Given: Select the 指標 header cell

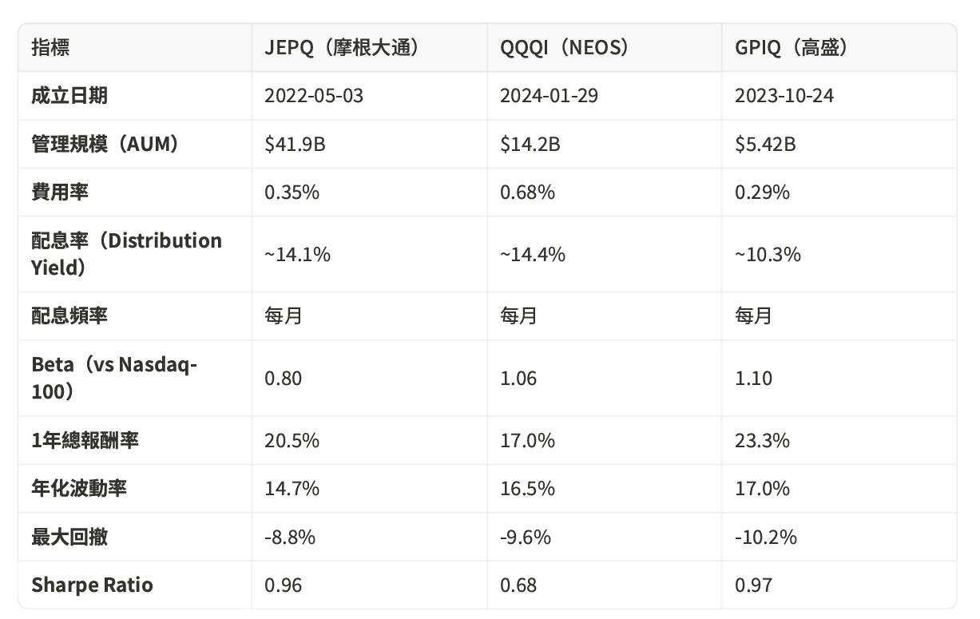Looking at the screenshot, I should pyautogui.click(x=50, y=47).
